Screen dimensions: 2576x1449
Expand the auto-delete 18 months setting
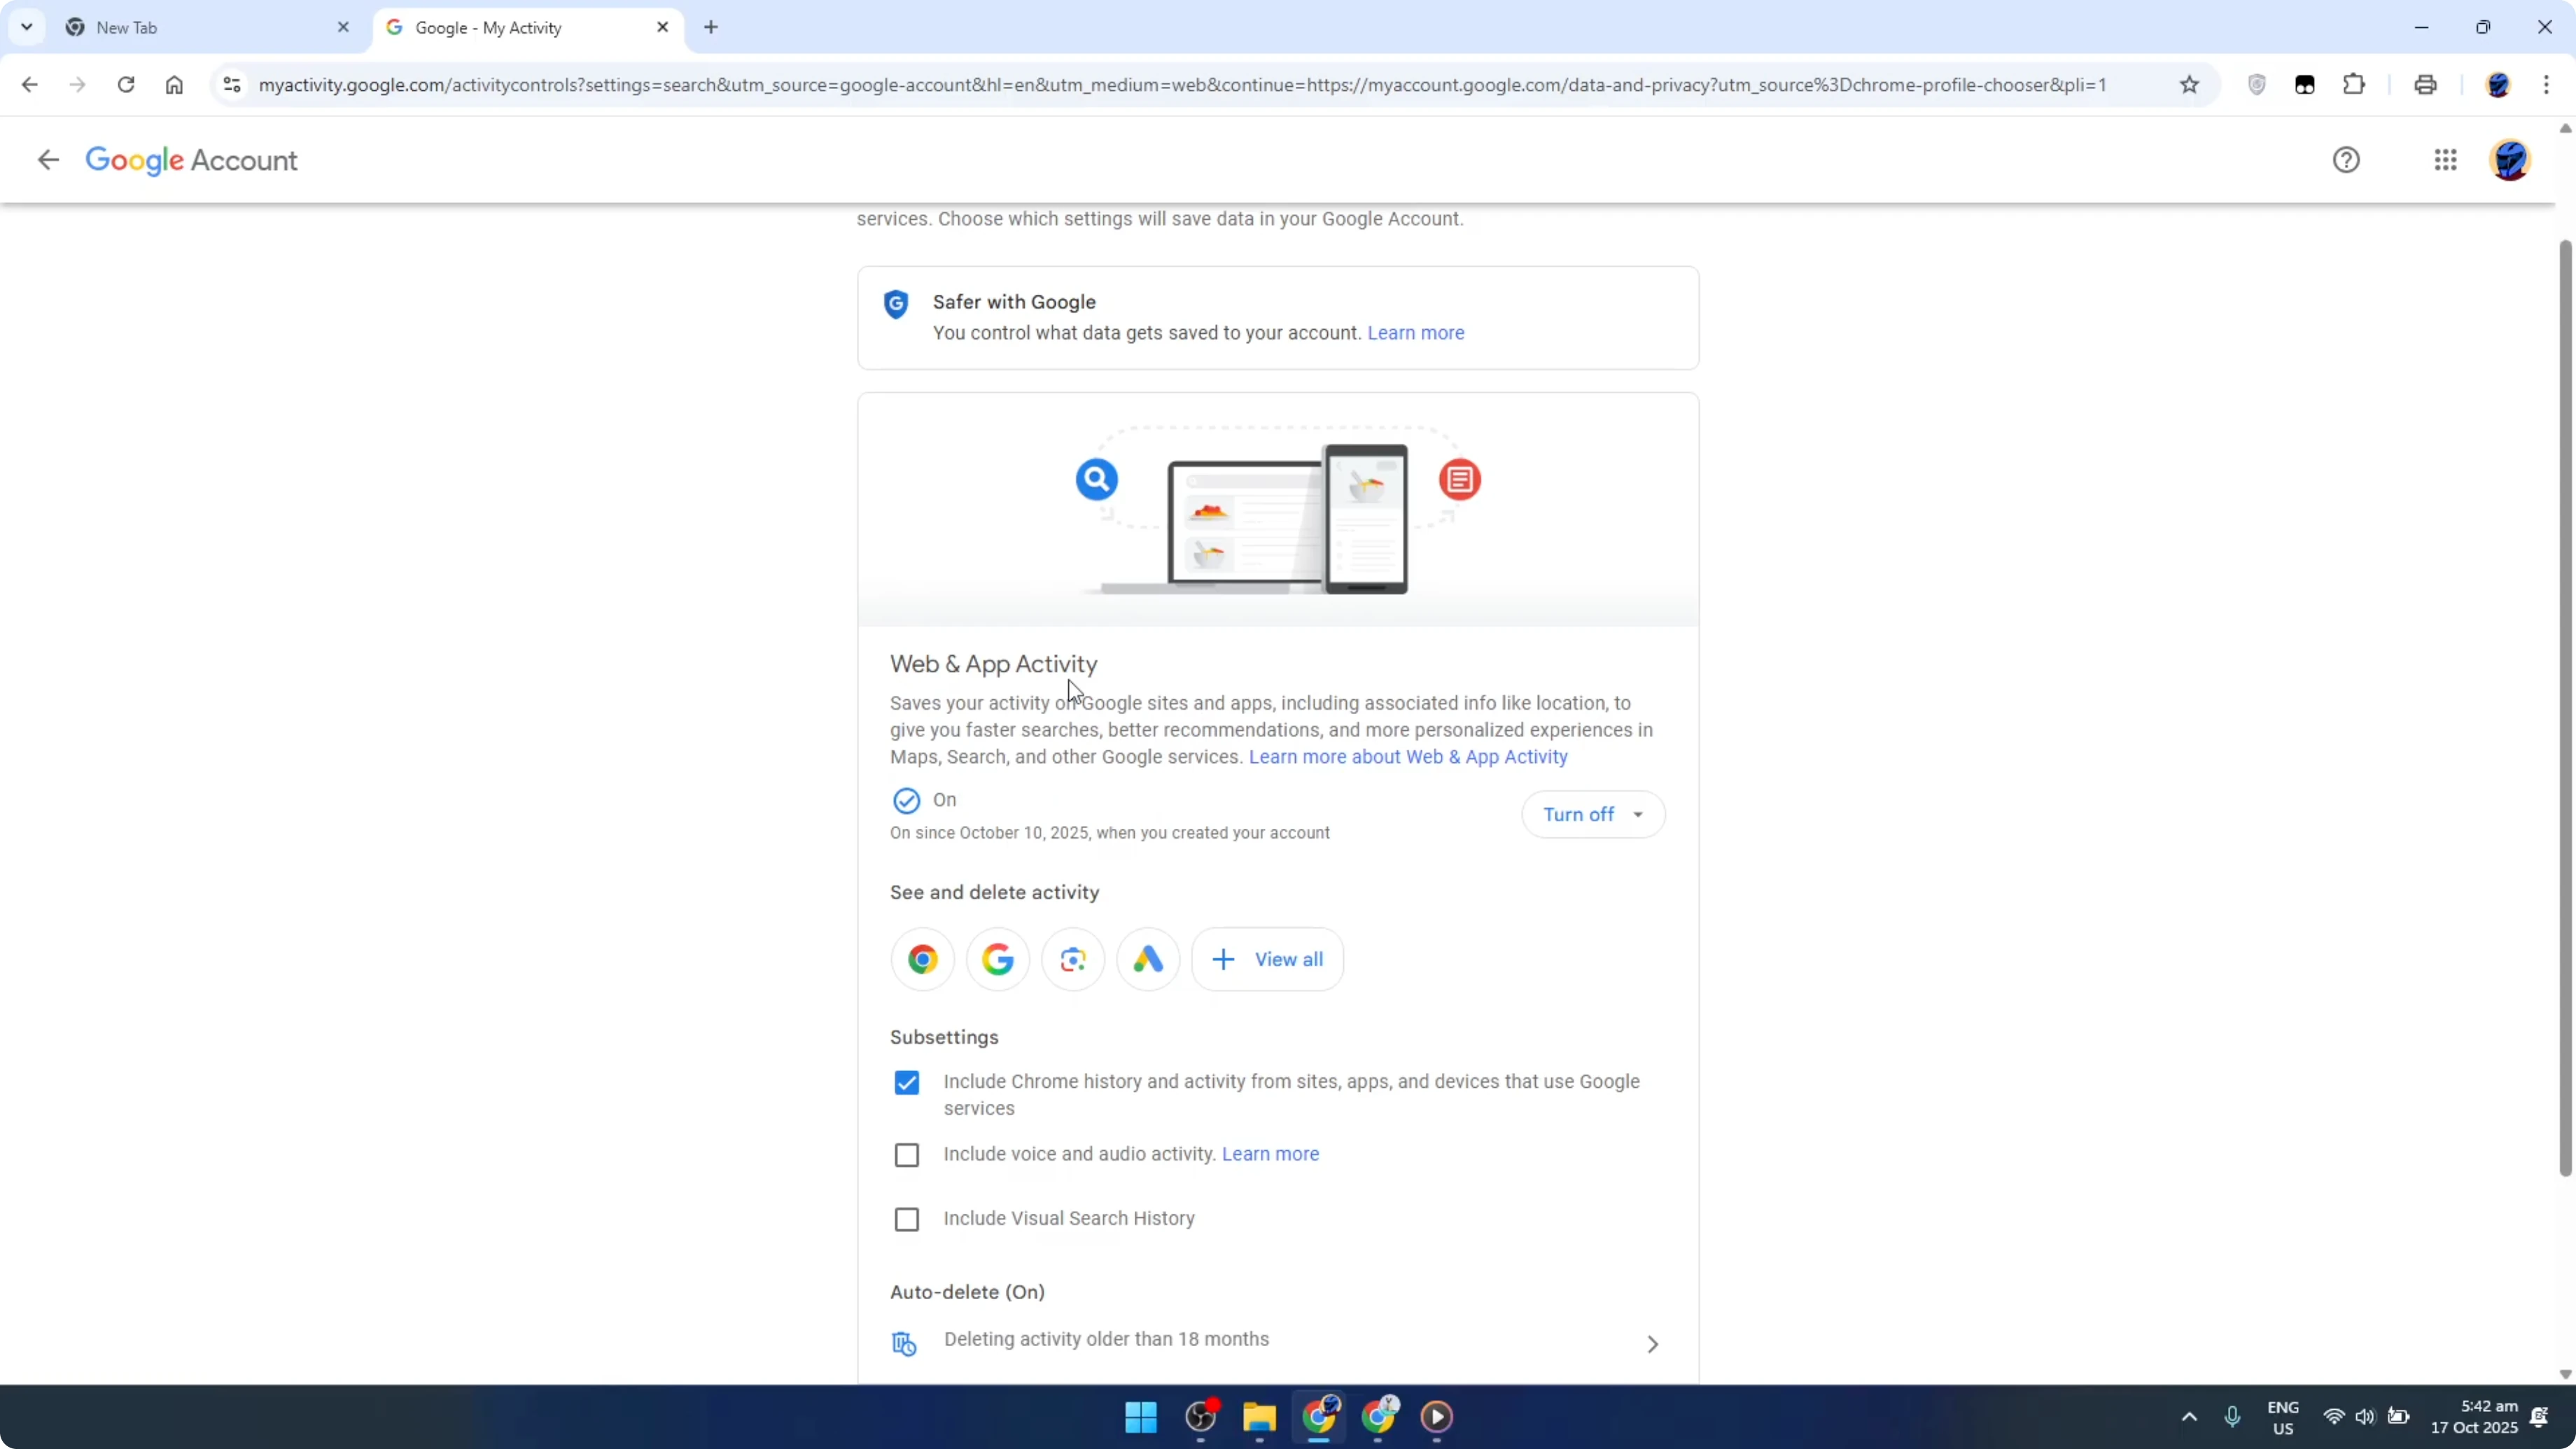[1652, 1343]
